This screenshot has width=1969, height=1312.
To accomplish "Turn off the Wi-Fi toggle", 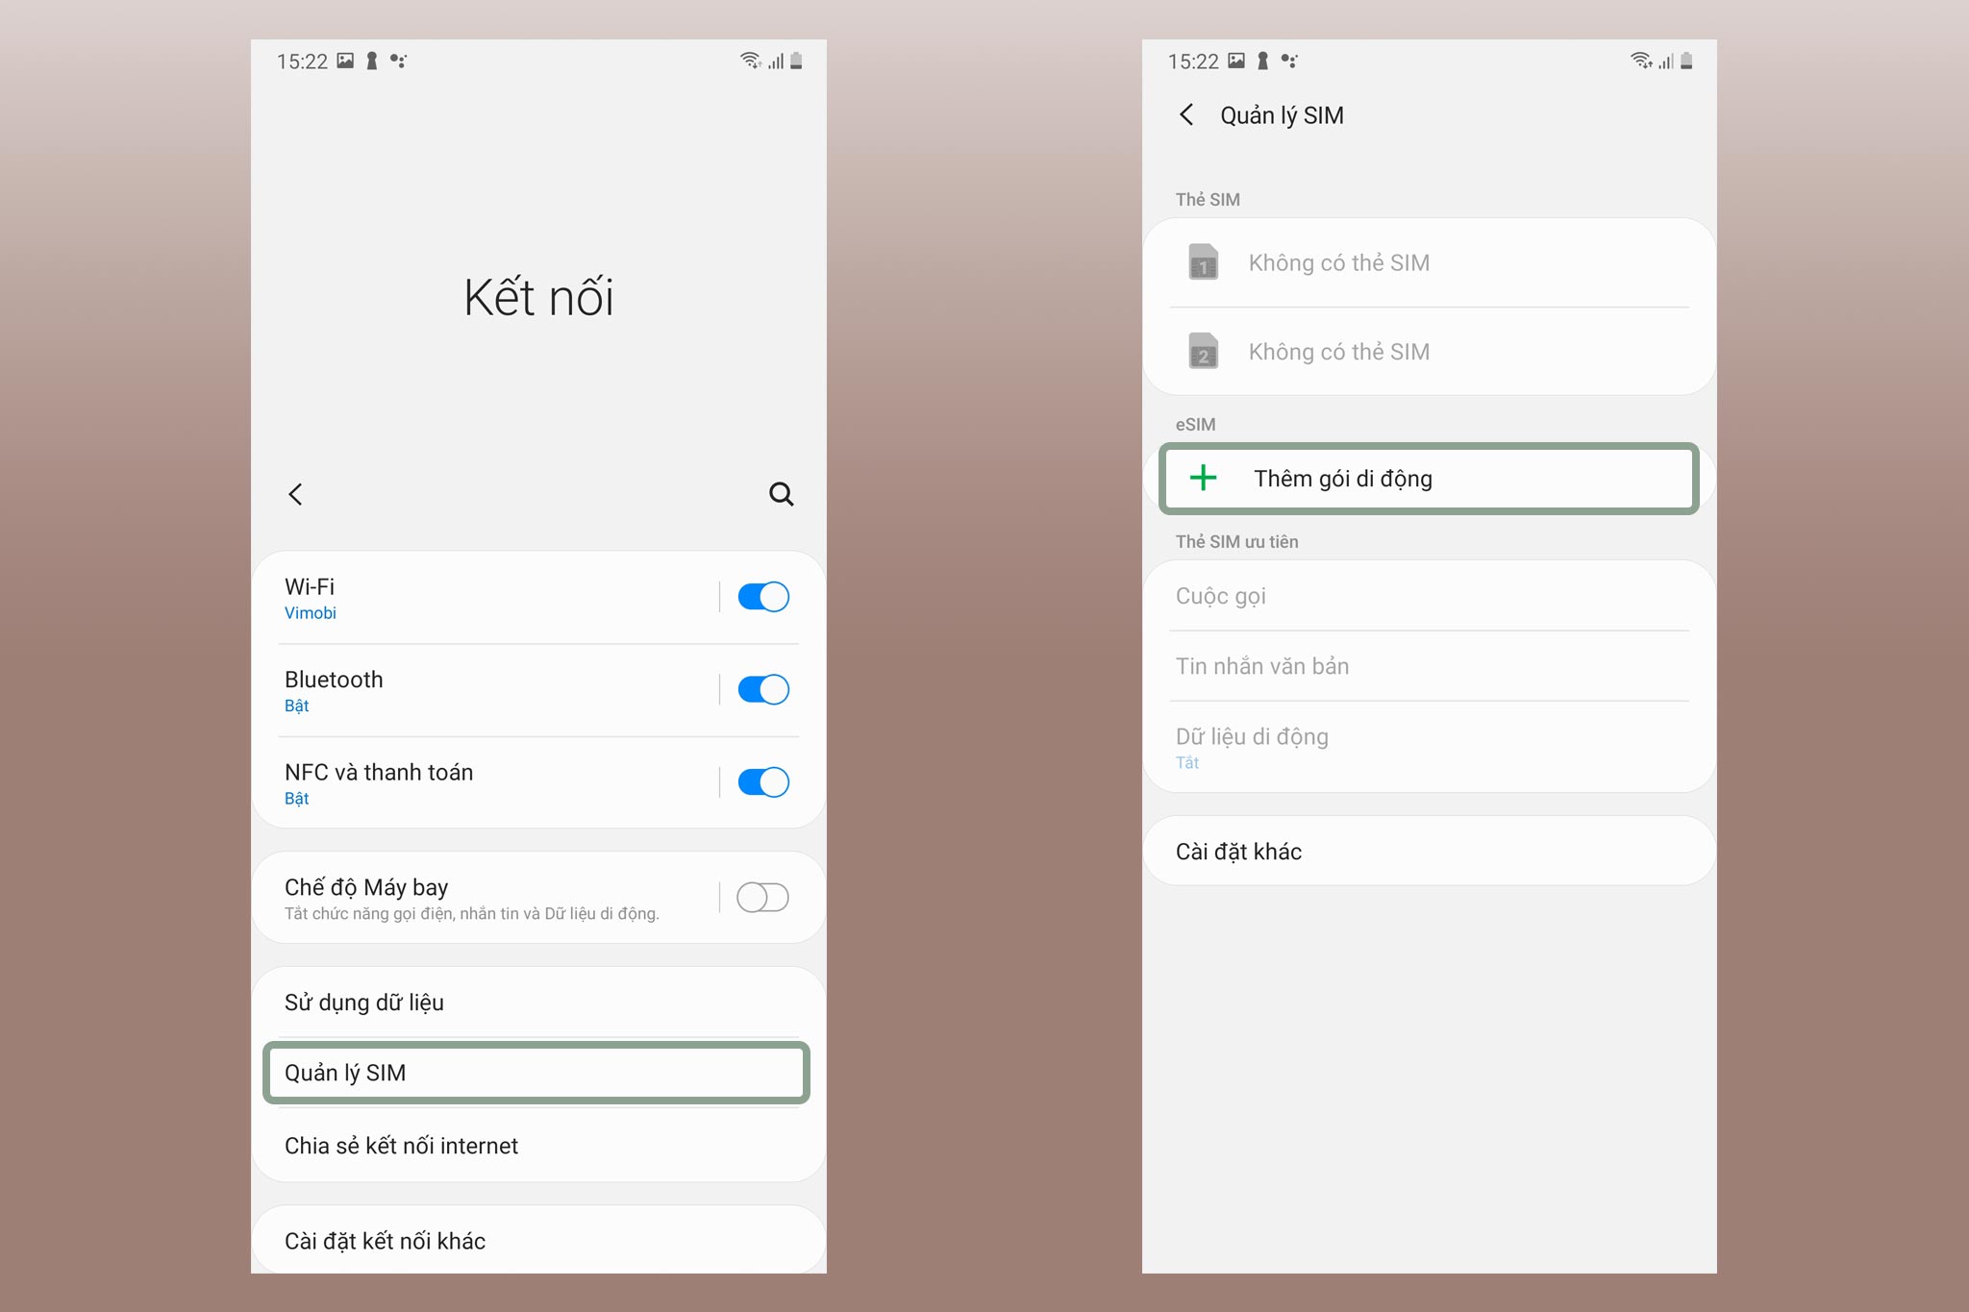I will point(763,597).
